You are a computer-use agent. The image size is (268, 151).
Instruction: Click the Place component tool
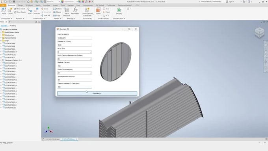coord(4,11)
